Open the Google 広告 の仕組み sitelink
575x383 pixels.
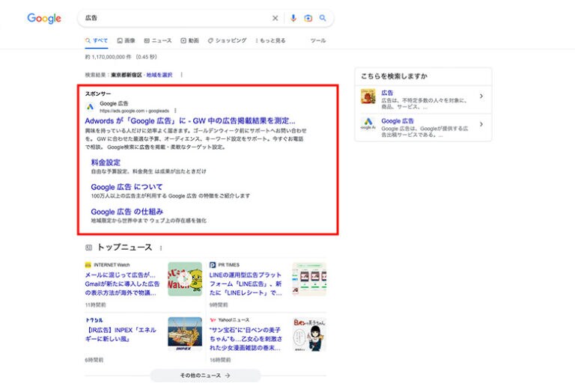(x=127, y=212)
